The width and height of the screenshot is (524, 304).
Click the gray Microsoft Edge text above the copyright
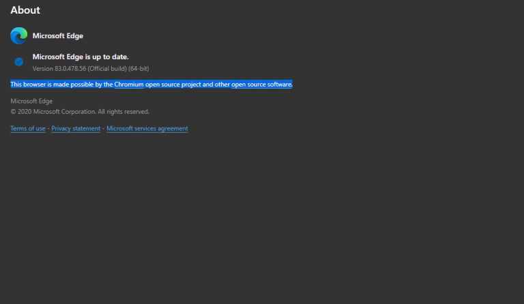(x=31, y=101)
